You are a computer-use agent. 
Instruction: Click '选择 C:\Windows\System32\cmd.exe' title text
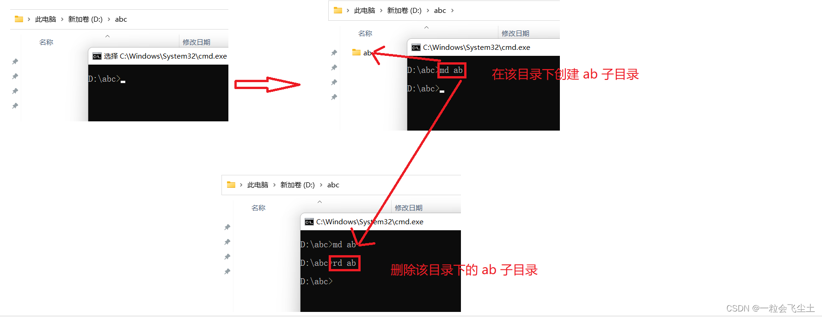(x=166, y=56)
